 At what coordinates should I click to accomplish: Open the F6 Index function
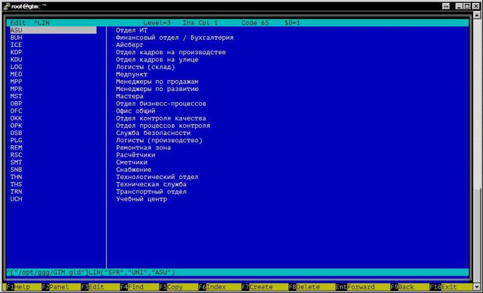click(x=213, y=287)
